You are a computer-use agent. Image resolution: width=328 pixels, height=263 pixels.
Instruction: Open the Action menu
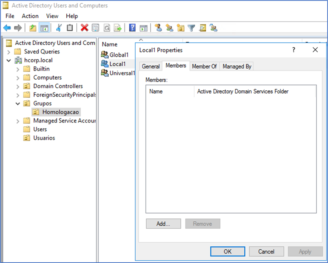(30, 16)
